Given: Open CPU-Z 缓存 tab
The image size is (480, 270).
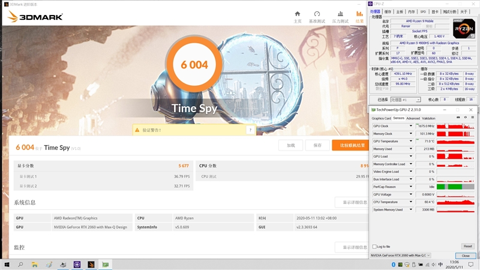Looking at the screenshot, I should pyautogui.click(x=388, y=11).
